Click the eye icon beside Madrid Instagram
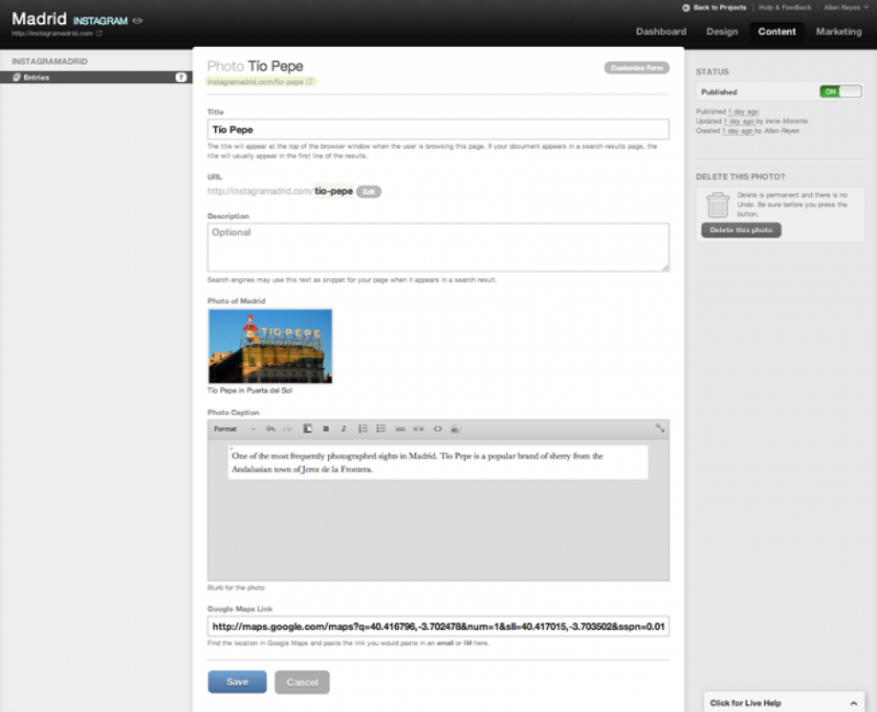Image resolution: width=877 pixels, height=712 pixels. [137, 21]
